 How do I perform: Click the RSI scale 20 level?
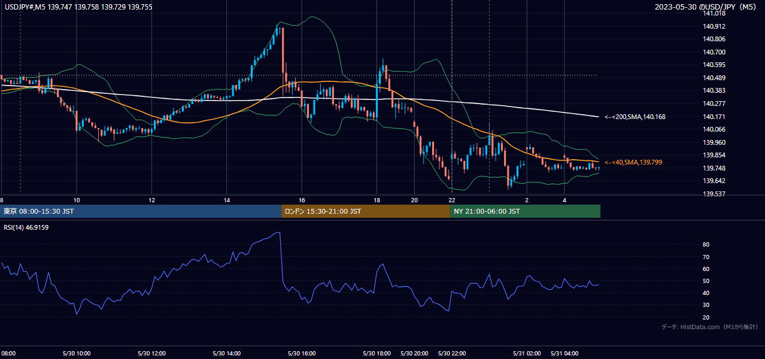click(706, 317)
